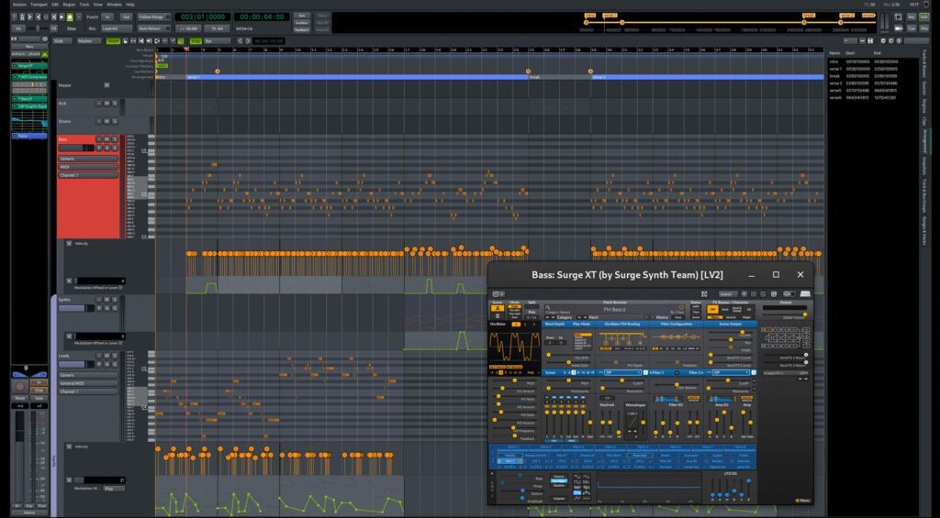This screenshot has height=518, width=940.
Task: Switch to the Snapshots side tab
Action: point(923,165)
